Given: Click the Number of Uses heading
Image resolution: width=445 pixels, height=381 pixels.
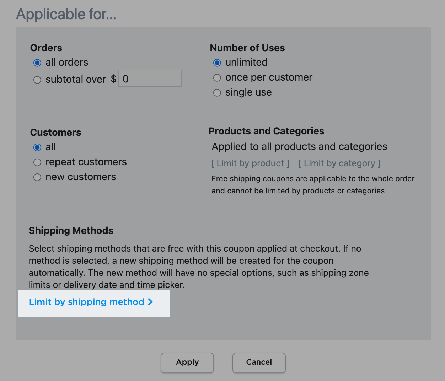Looking at the screenshot, I should [x=247, y=48].
